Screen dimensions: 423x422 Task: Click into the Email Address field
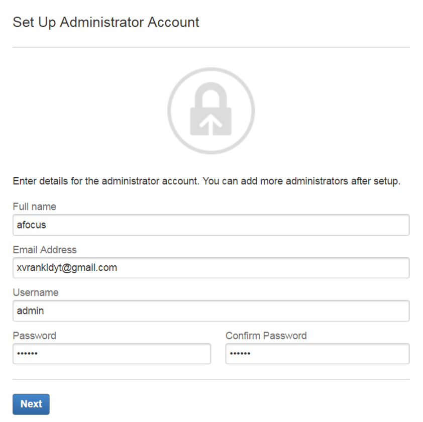[x=211, y=268]
